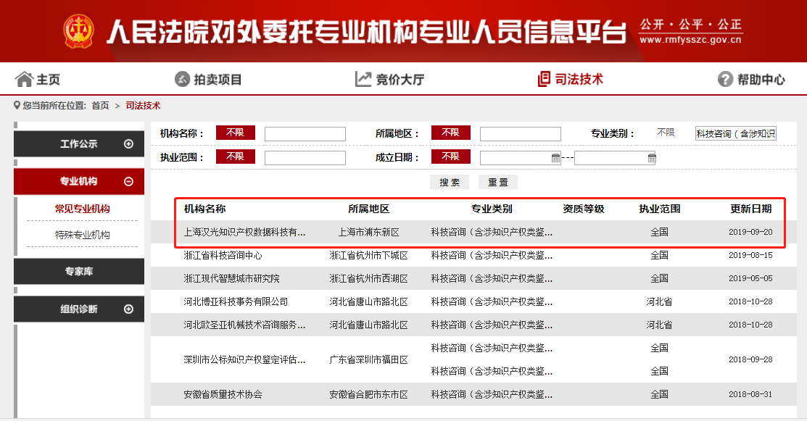Click the 机构名称 text input field
Screen dimensions: 807x421
(305, 133)
